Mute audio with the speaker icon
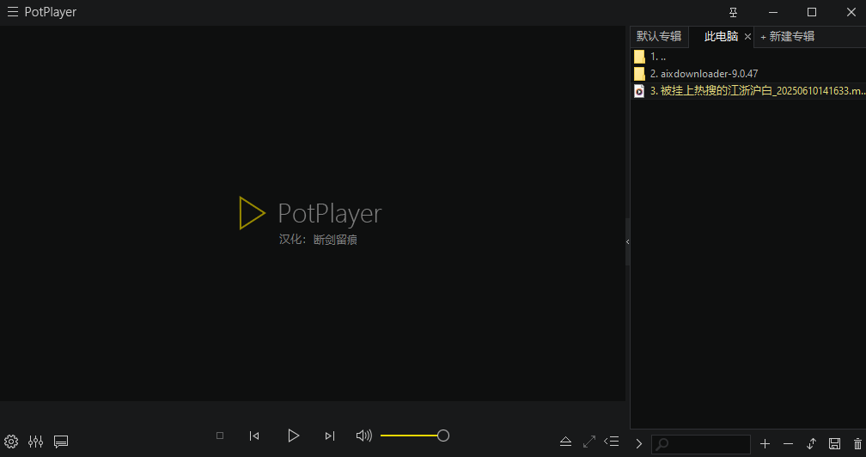This screenshot has height=457, width=866. (x=364, y=436)
